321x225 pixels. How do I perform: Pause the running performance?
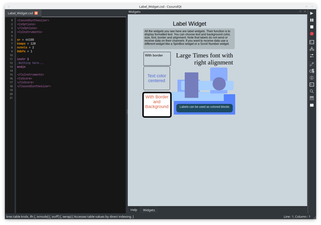312,20
